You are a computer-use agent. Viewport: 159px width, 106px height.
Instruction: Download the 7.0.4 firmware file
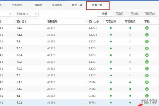[147, 55]
